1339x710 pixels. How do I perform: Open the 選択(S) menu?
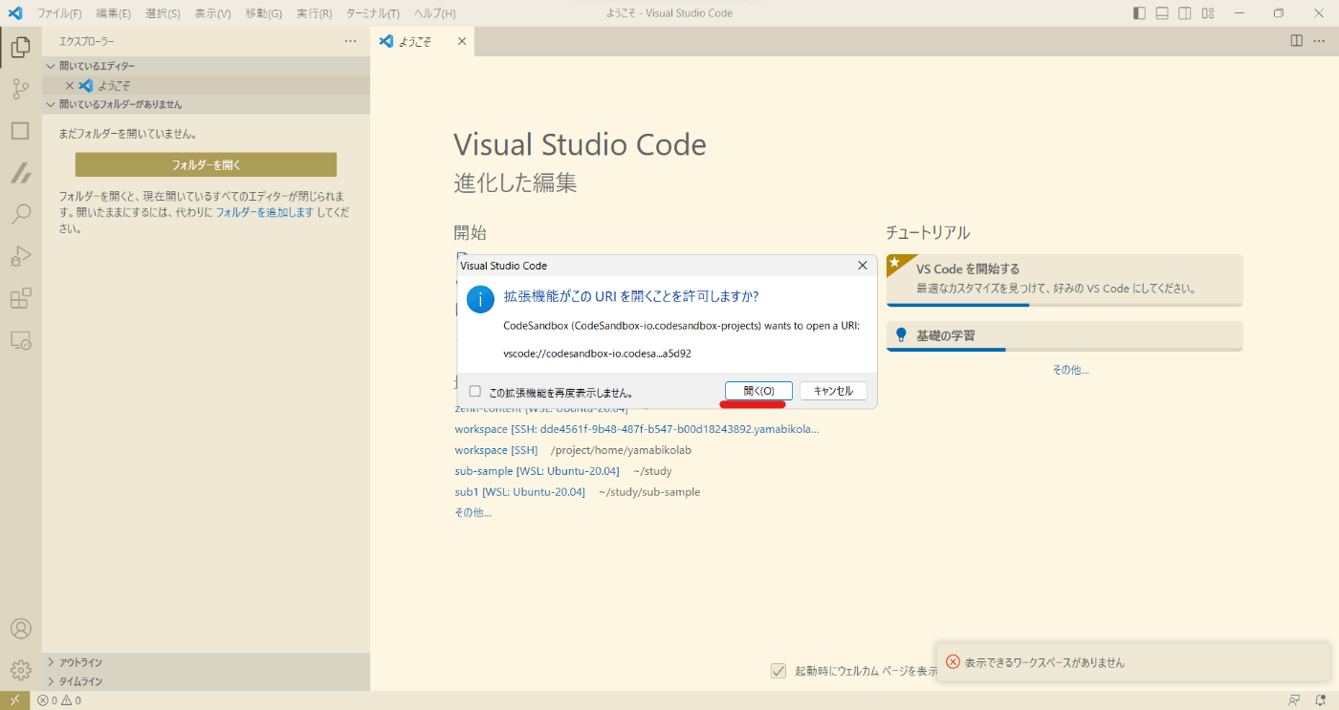pyautogui.click(x=163, y=13)
